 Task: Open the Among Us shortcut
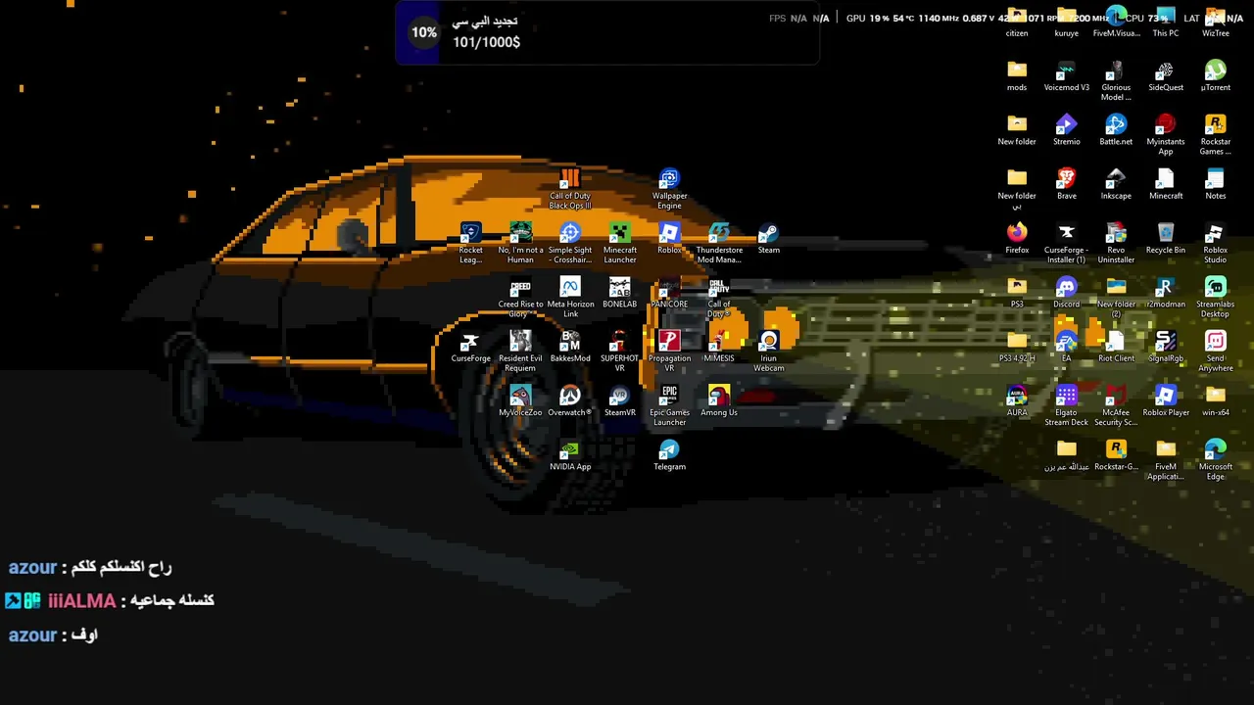point(719,400)
